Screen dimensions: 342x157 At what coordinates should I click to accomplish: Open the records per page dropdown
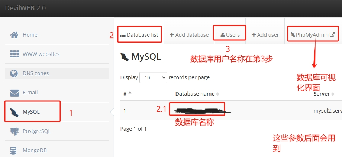pos(153,77)
